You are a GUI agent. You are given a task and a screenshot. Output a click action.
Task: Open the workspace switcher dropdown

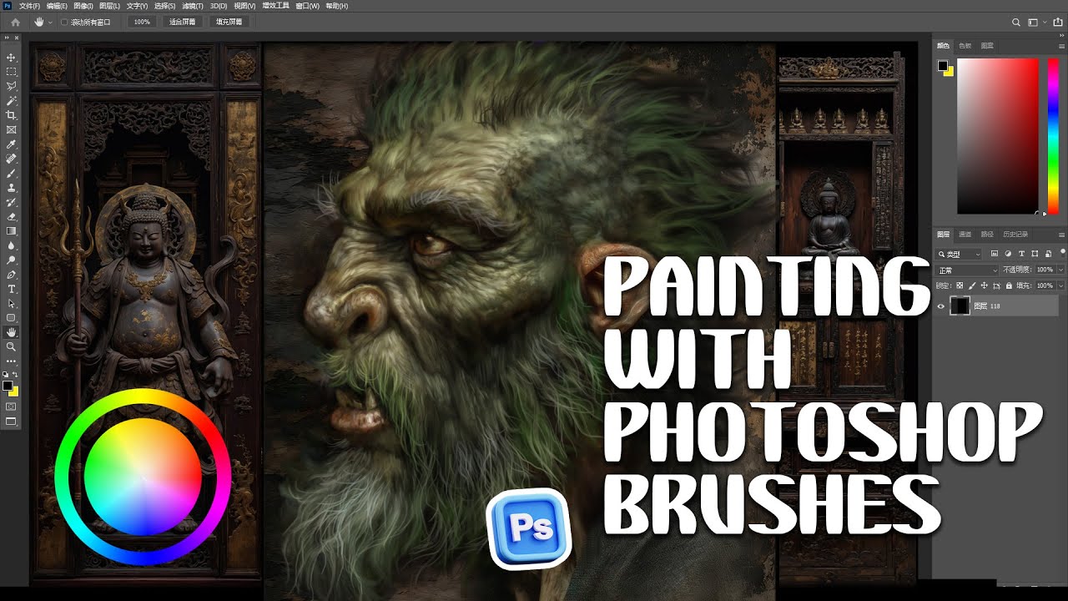1036,22
